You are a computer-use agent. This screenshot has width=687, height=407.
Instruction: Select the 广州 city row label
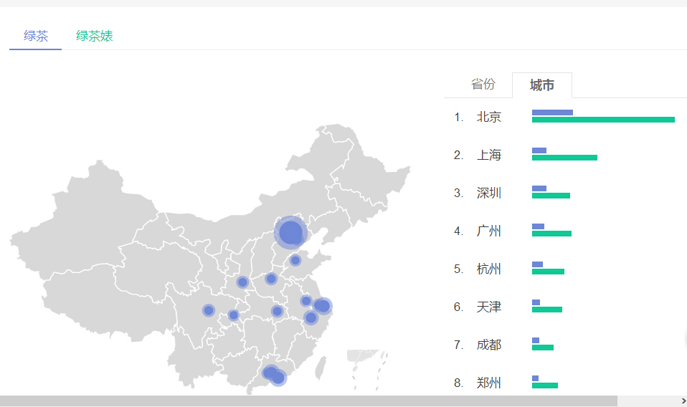[489, 231]
